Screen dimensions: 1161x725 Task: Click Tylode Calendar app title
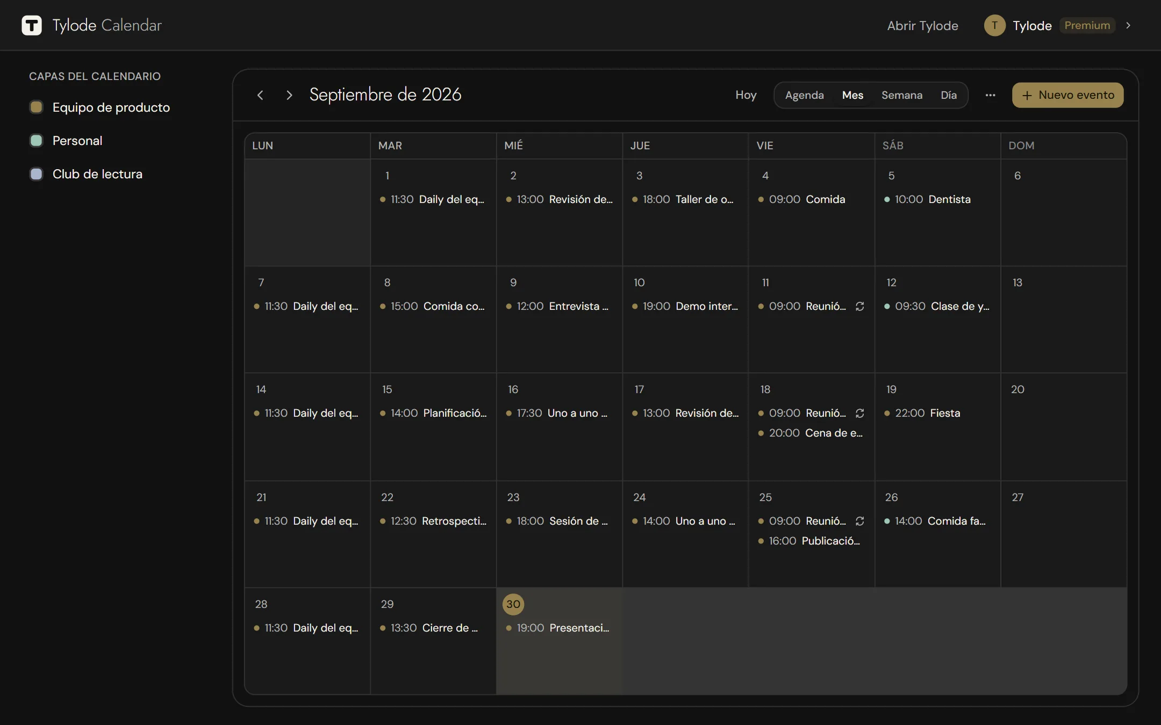point(107,25)
